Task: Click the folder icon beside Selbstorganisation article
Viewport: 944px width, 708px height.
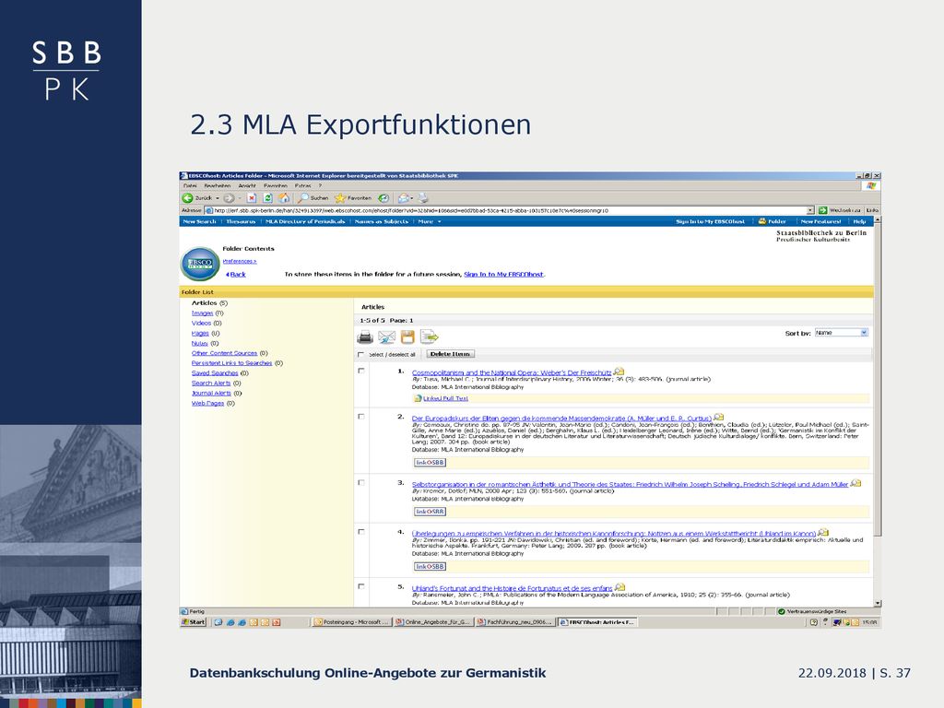Action: 855,483
